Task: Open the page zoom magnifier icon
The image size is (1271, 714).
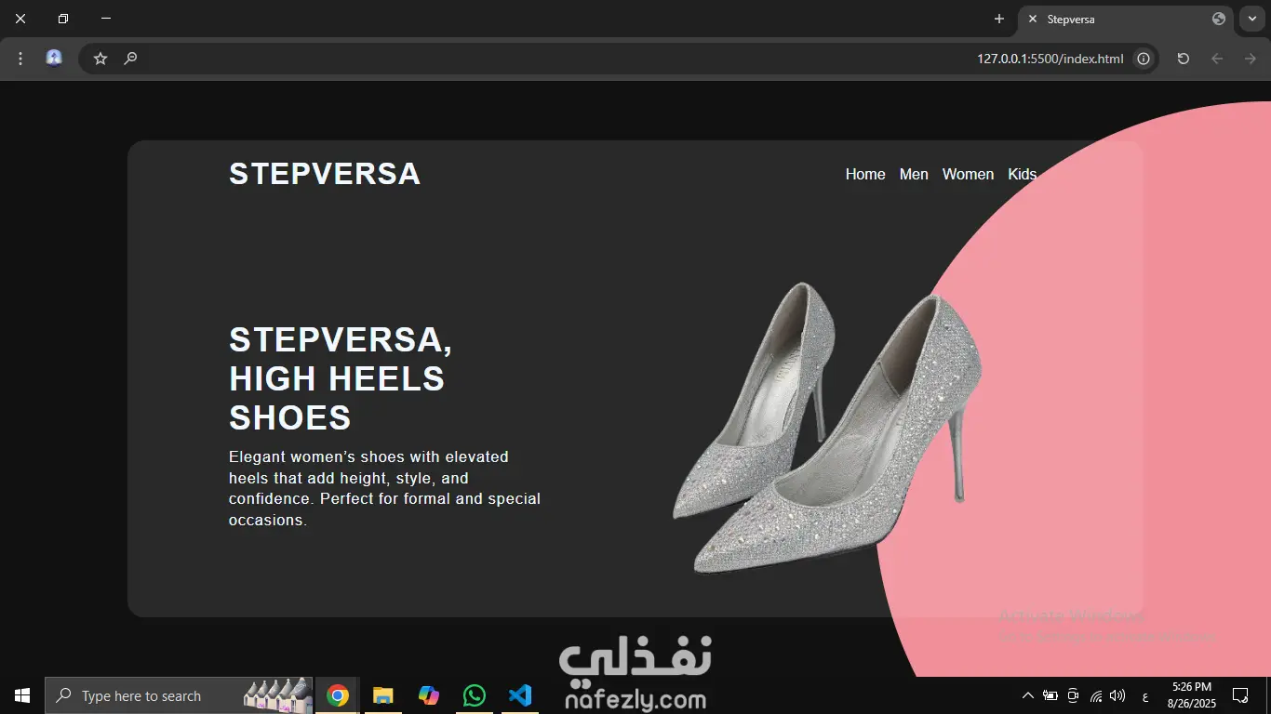Action: (x=130, y=59)
